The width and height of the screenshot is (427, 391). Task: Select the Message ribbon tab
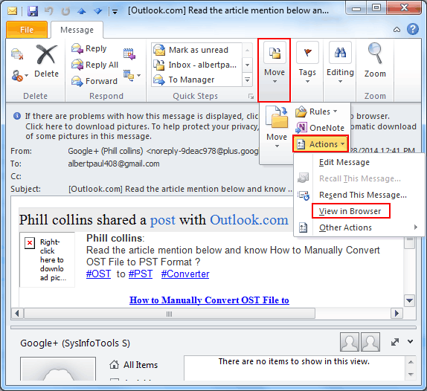click(x=77, y=30)
